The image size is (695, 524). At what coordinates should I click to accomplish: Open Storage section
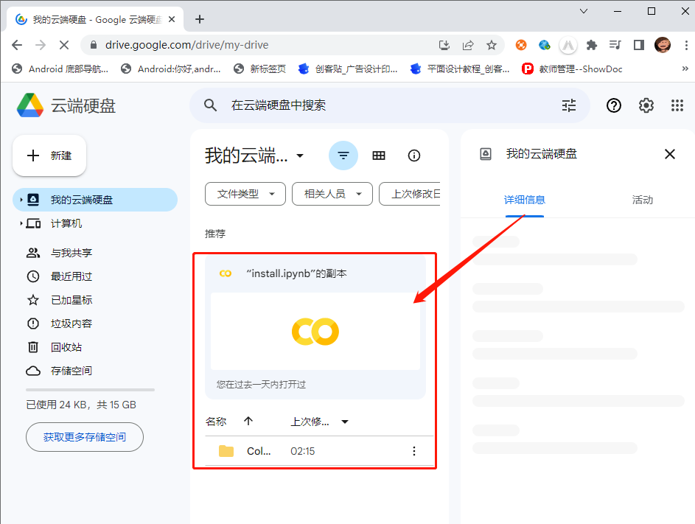click(x=71, y=371)
